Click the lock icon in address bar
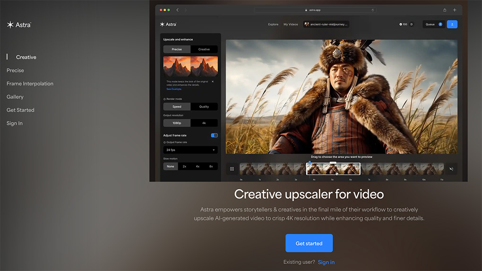The width and height of the screenshot is (482, 271). [306, 10]
